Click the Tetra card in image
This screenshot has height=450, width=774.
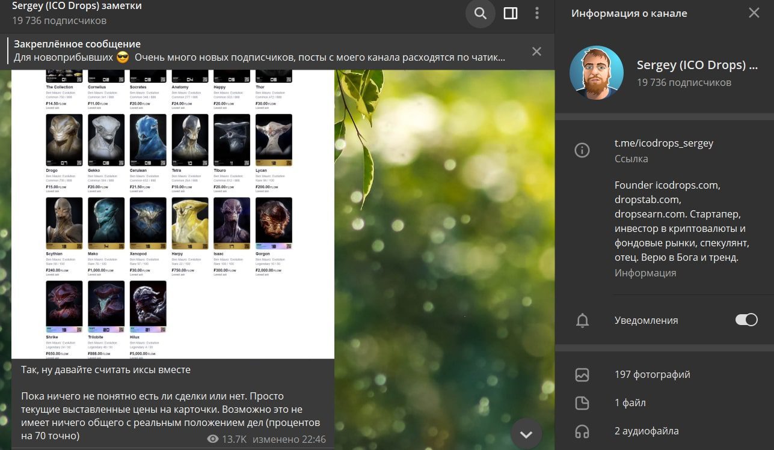(x=190, y=140)
